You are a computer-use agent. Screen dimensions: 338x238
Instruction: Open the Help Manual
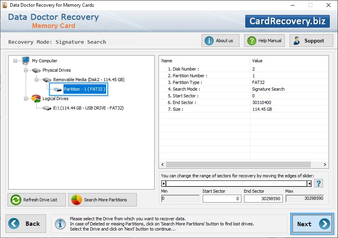point(264,41)
